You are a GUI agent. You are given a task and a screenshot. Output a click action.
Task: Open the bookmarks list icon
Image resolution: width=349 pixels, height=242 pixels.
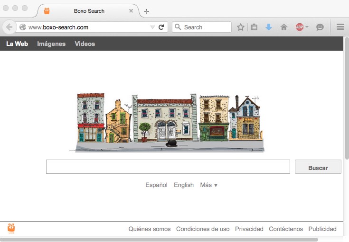(254, 27)
